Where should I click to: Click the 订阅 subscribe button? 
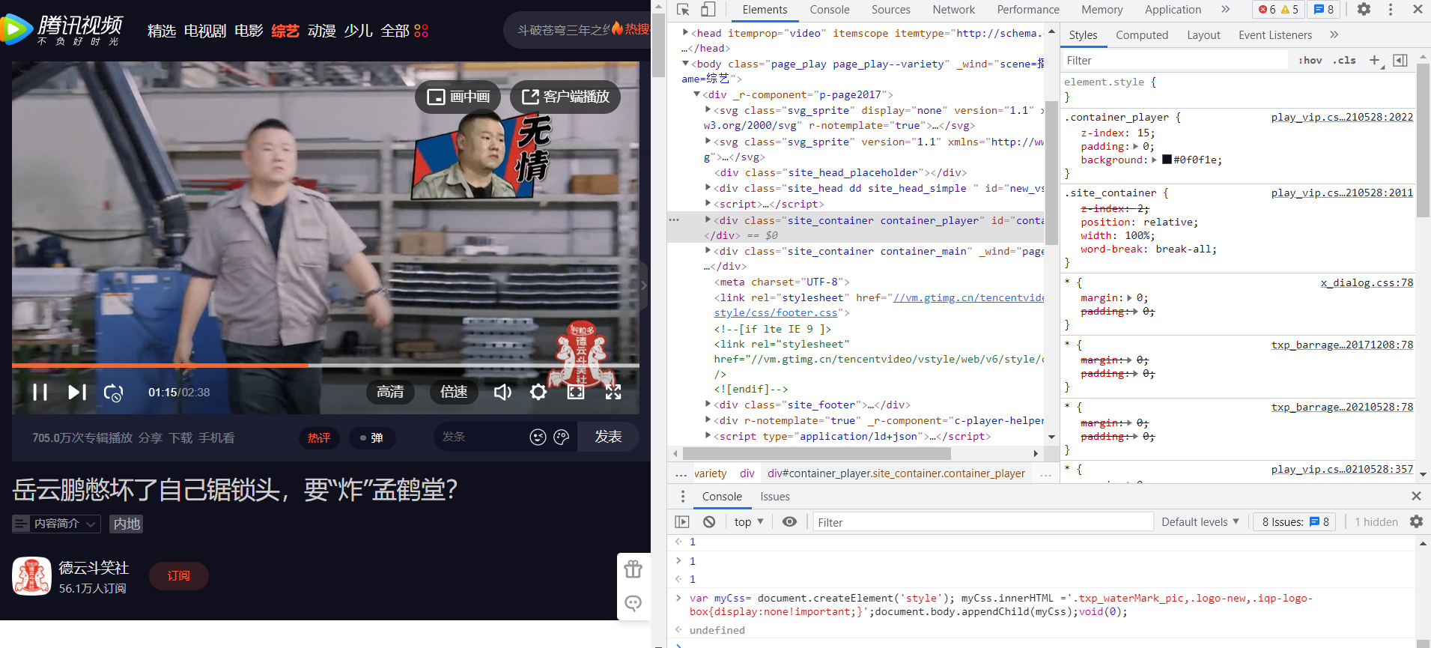pos(178,576)
